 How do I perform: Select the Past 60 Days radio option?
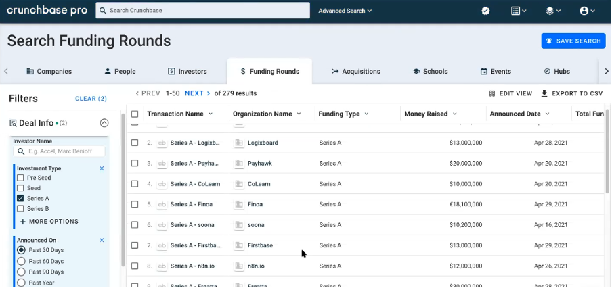[21, 261]
